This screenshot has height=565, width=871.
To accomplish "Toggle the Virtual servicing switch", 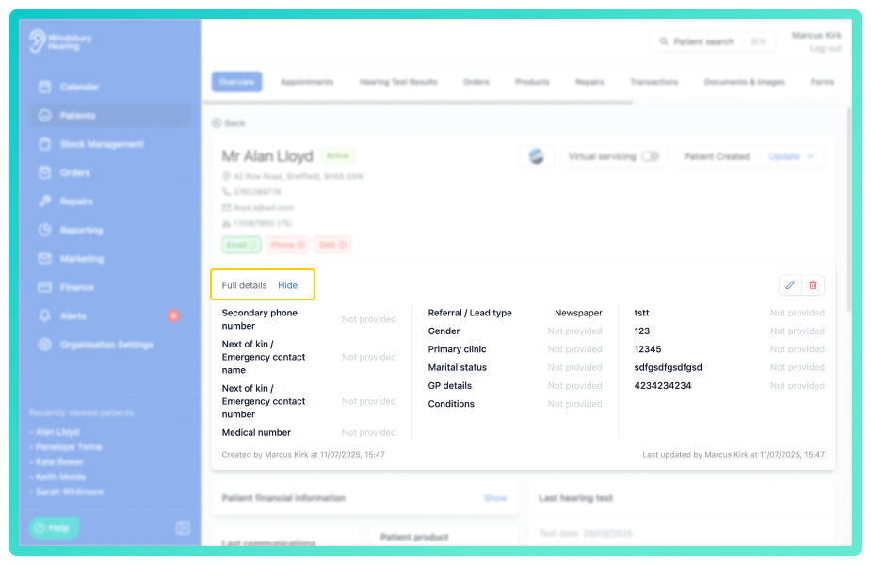I will click(x=650, y=156).
